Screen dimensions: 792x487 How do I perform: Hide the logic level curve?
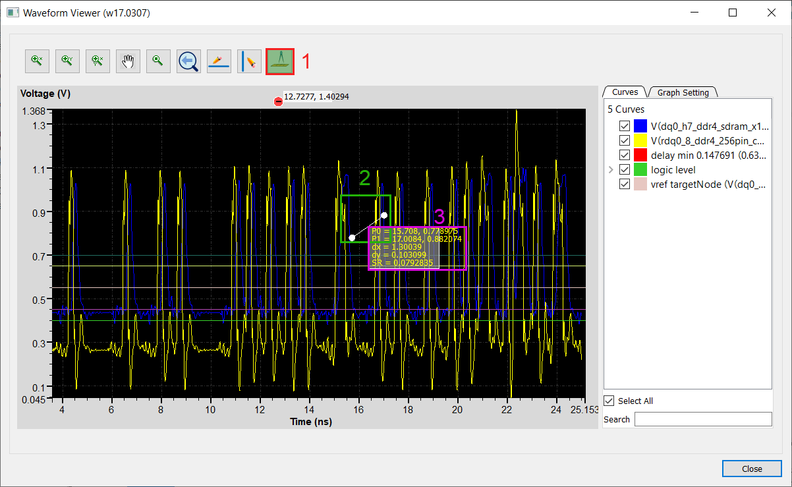[x=624, y=169]
